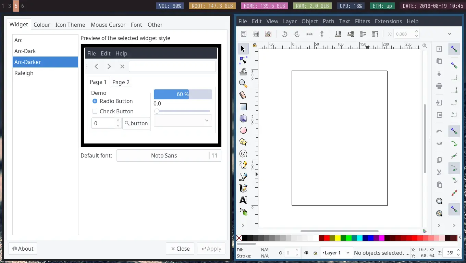Select the Measure ruler tool

[x=243, y=95]
